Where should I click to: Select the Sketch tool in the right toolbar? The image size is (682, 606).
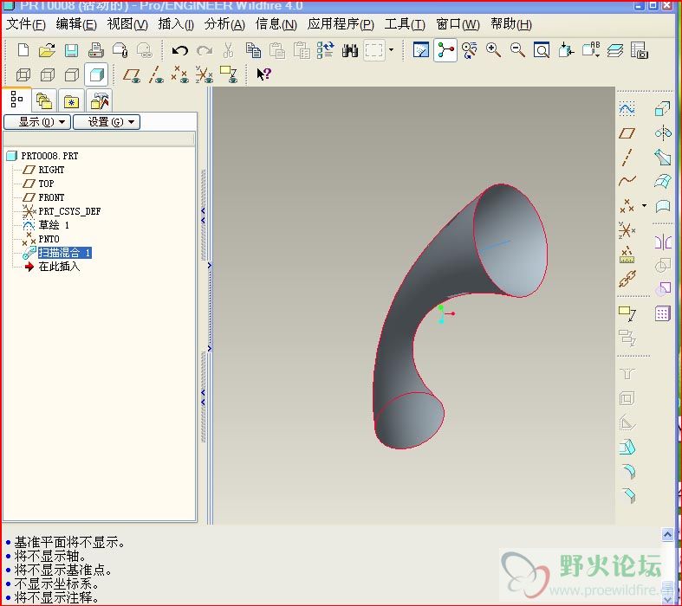coord(627,108)
